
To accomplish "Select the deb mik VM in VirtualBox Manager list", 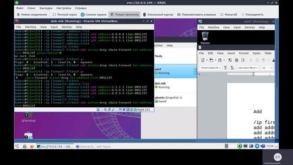I will coord(175,85).
